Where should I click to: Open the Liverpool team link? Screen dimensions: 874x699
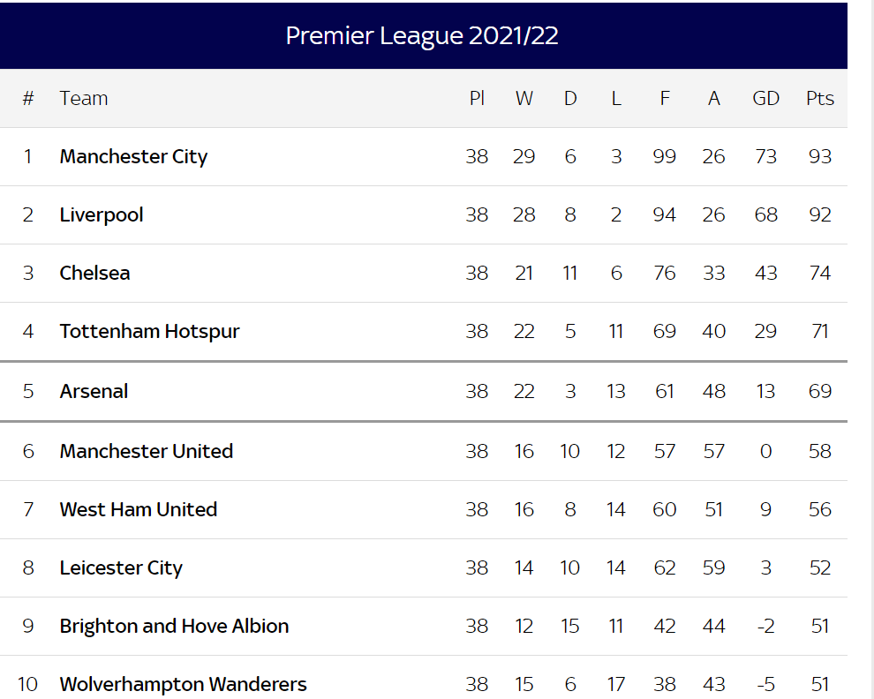pos(102,214)
